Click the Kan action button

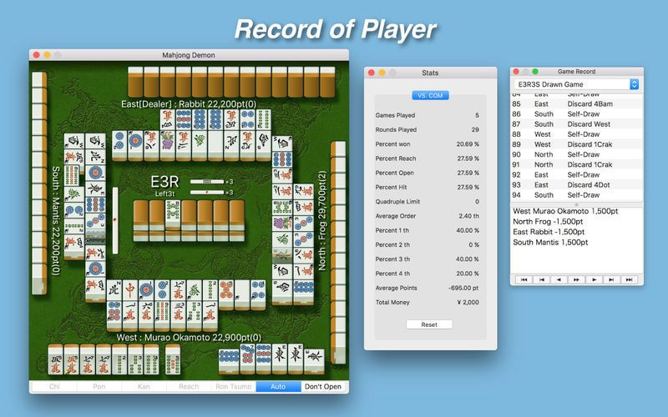144,386
